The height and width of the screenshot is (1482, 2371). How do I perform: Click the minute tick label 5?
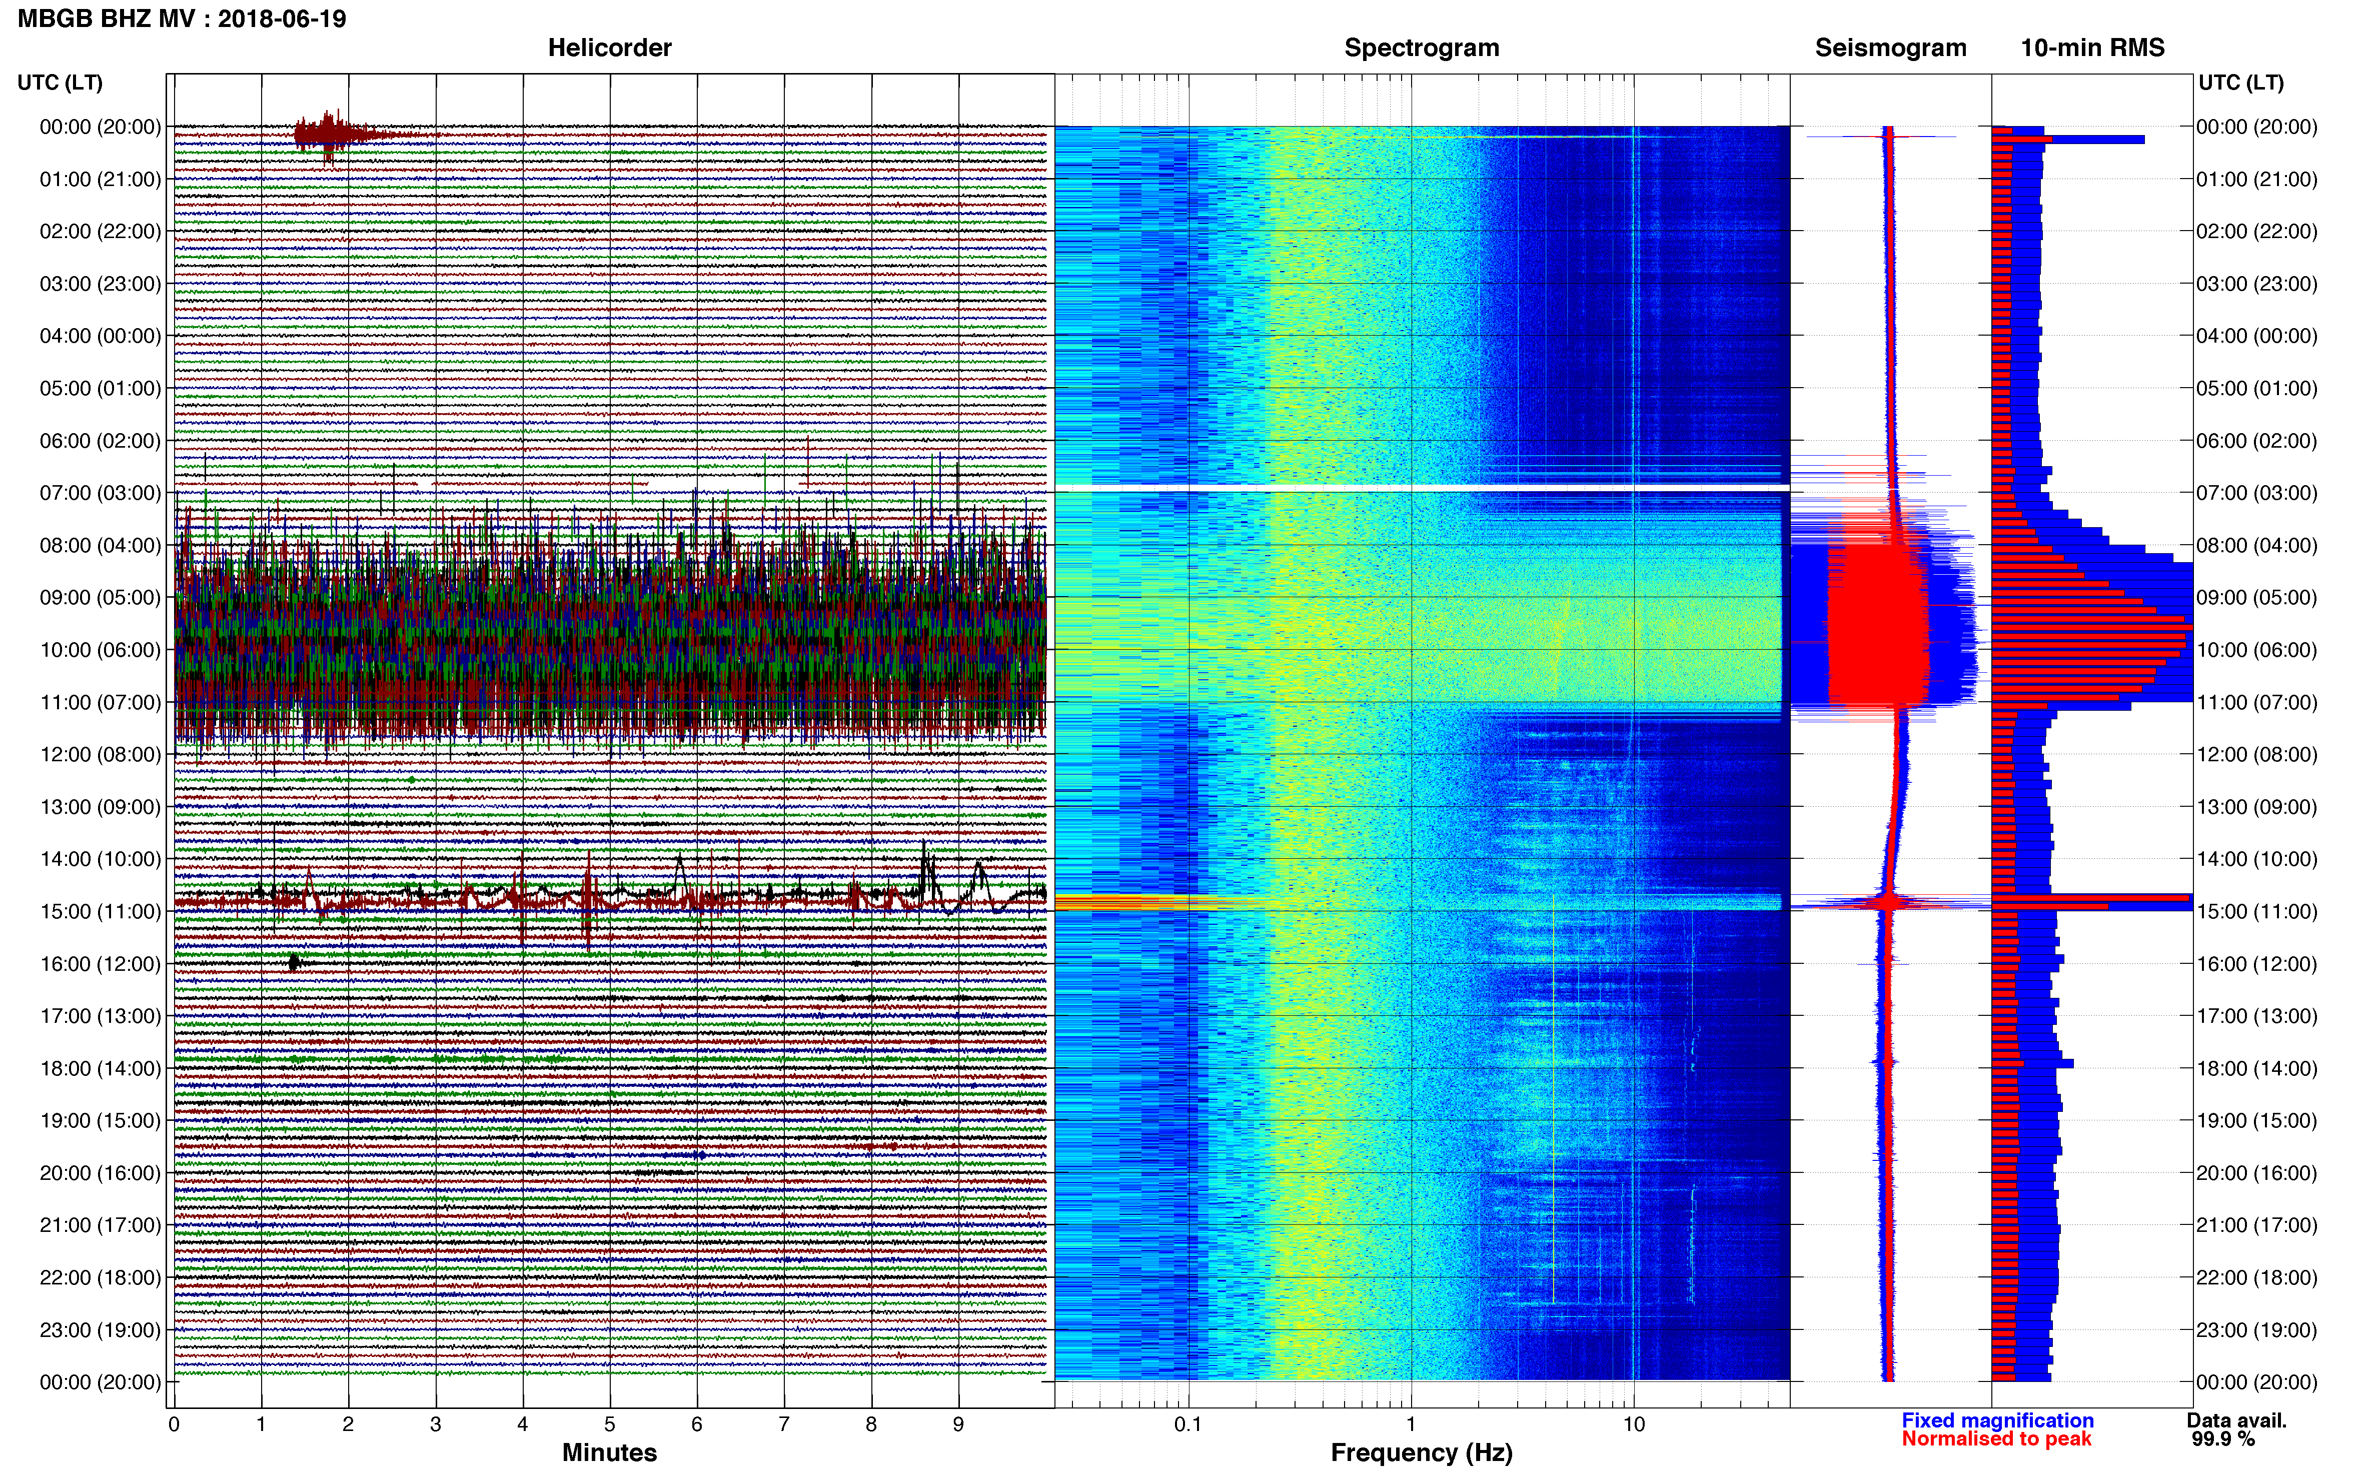610,1424
